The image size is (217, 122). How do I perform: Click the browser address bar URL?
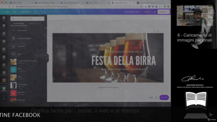click(43, 6)
